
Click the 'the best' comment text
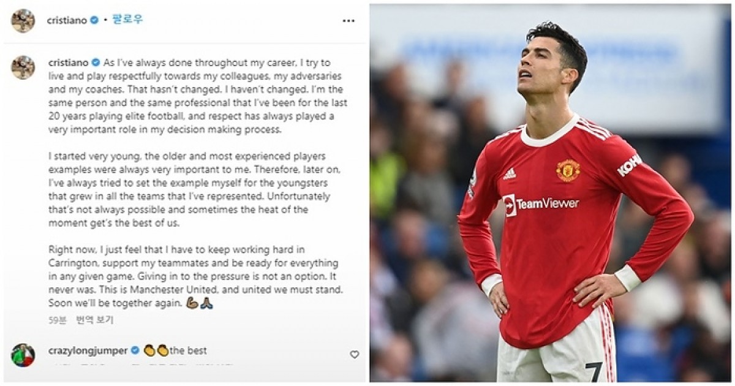pyautogui.click(x=189, y=351)
